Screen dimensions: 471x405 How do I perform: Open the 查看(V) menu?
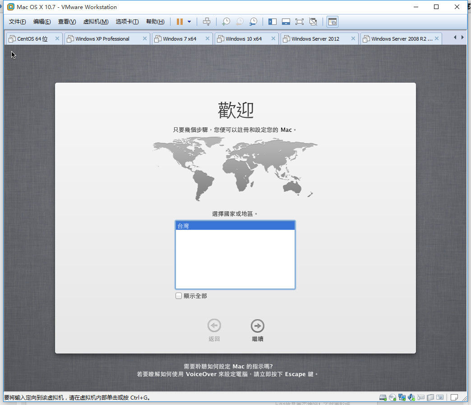point(67,22)
